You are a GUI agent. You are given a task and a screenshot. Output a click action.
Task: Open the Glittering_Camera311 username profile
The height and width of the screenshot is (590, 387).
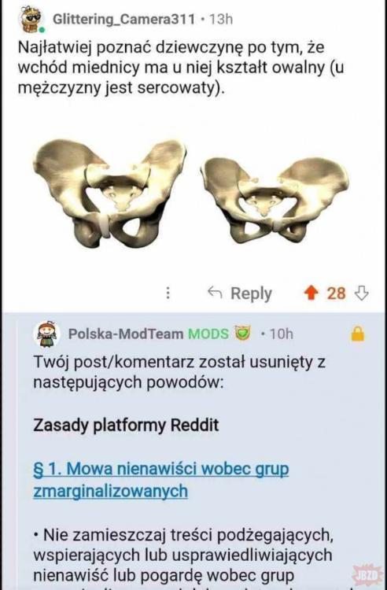point(124,19)
